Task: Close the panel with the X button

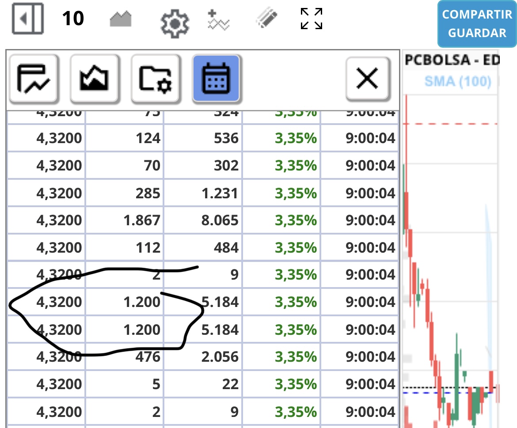Action: click(x=367, y=79)
